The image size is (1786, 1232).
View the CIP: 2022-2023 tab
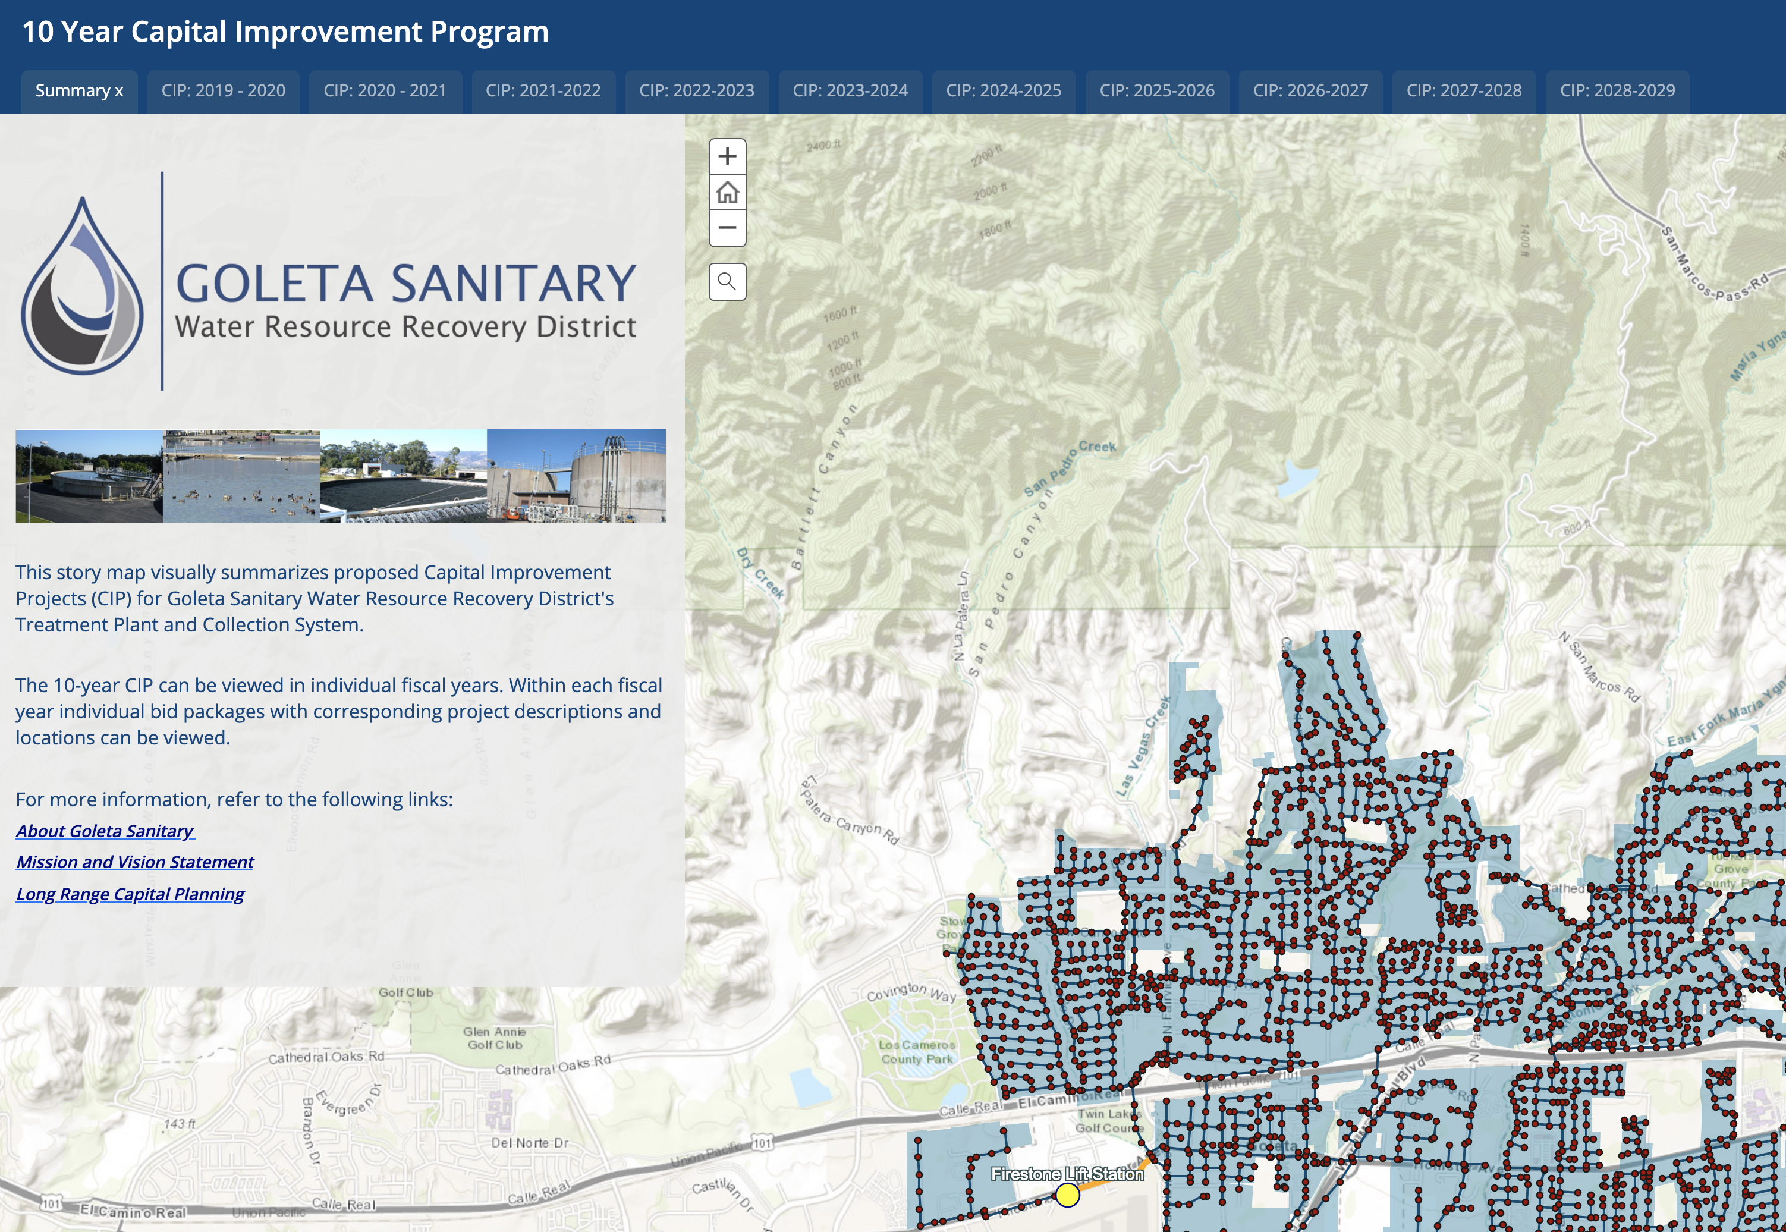pos(696,91)
